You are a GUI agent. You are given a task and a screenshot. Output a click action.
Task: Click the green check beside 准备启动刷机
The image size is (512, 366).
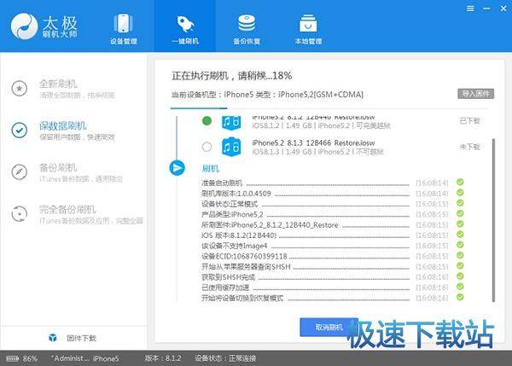pyautogui.click(x=460, y=183)
